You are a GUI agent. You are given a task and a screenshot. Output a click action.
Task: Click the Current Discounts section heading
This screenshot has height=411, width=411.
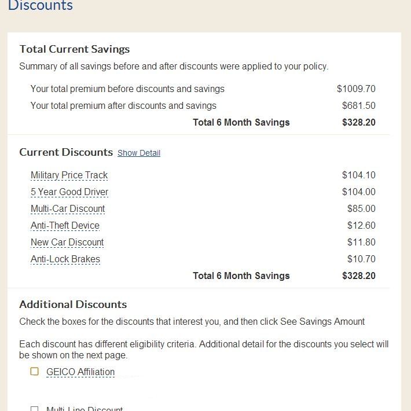coord(66,152)
